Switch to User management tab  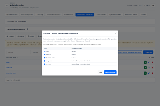pyautogui.click(x=27, y=15)
